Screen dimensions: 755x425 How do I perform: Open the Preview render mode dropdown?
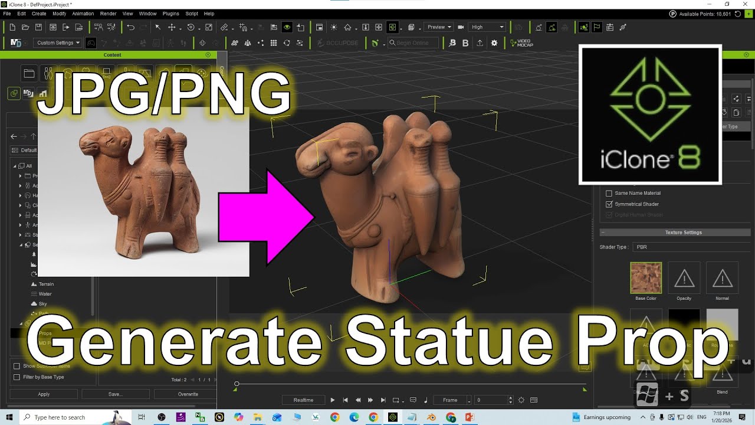coord(438,27)
